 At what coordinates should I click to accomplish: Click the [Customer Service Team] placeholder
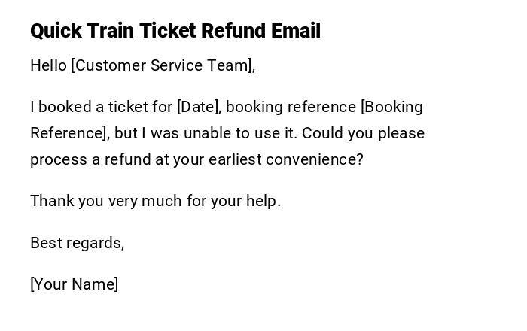coord(163,65)
